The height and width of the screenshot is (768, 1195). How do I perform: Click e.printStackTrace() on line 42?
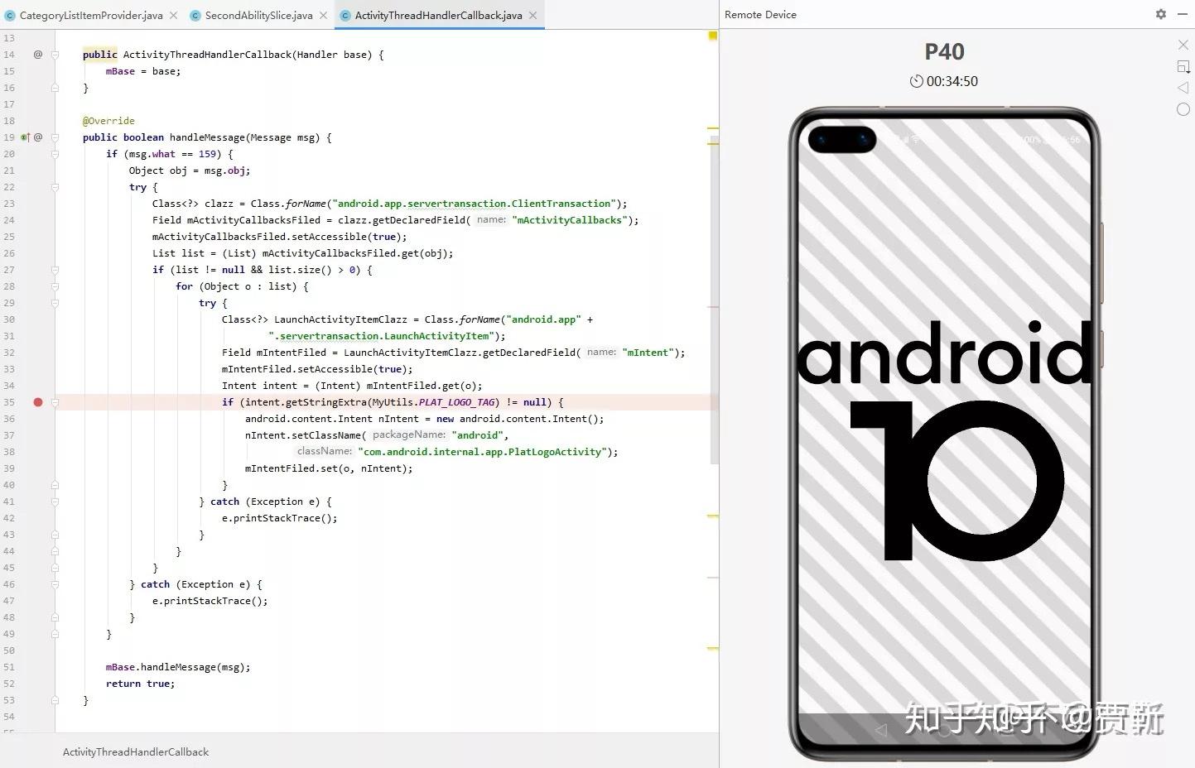280,518
